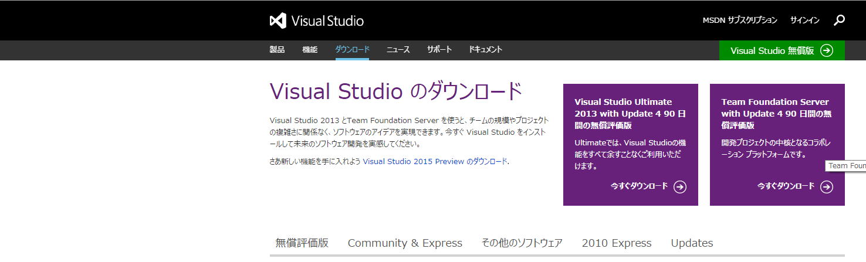
Task: Click 今すぐダウンロード in Team Foundation Server tile
Action: 786,186
